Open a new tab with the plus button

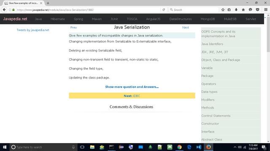(x=48, y=3)
